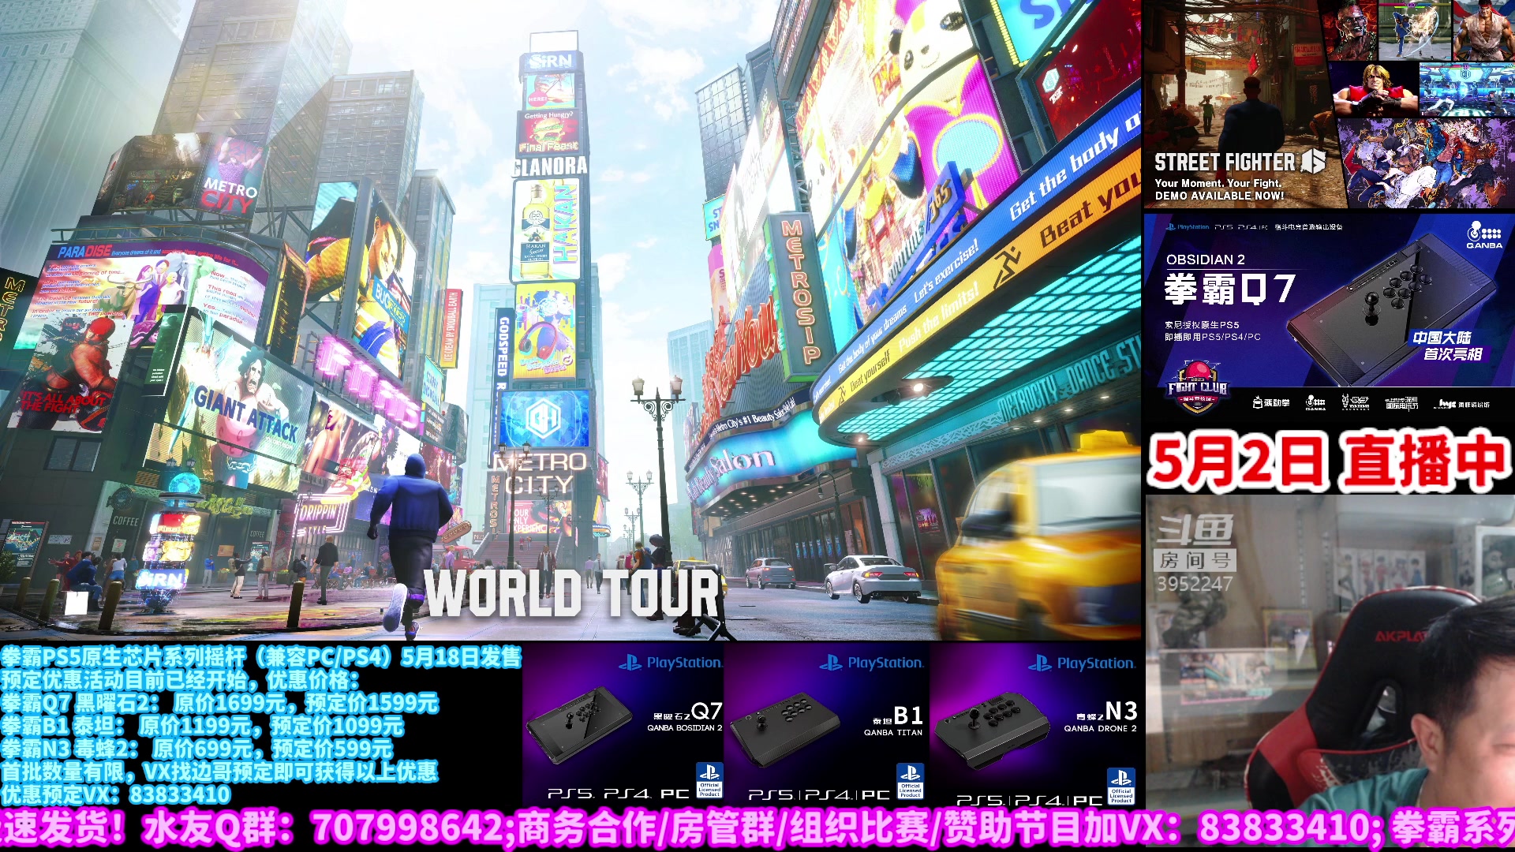Click the Qanba logo on Obsidian 2 banner

pyautogui.click(x=1483, y=234)
